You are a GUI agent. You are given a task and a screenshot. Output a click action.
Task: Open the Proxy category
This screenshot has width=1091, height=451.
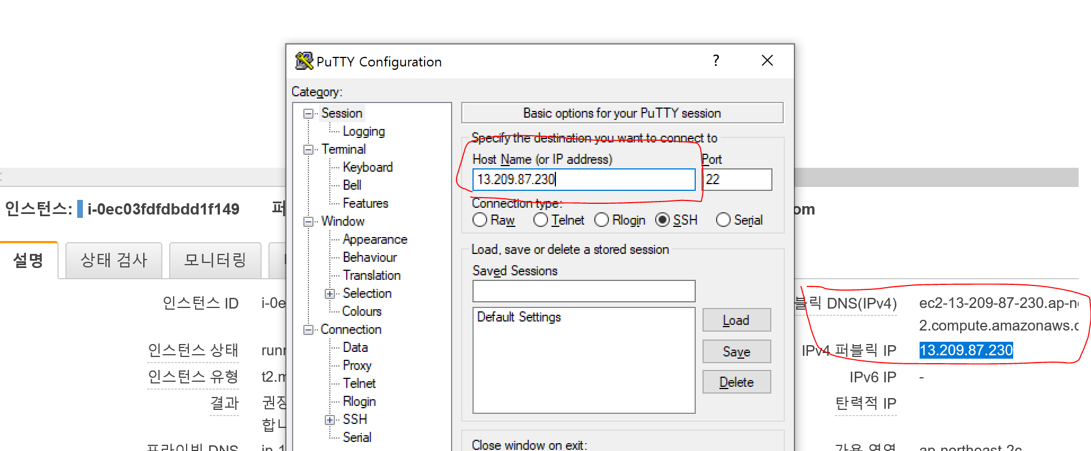[357, 365]
